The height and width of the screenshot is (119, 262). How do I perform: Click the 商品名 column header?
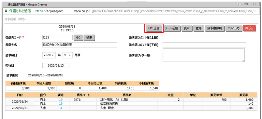[x=127, y=95]
